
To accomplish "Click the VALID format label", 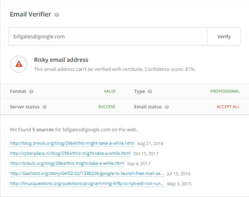I will (110, 91).
